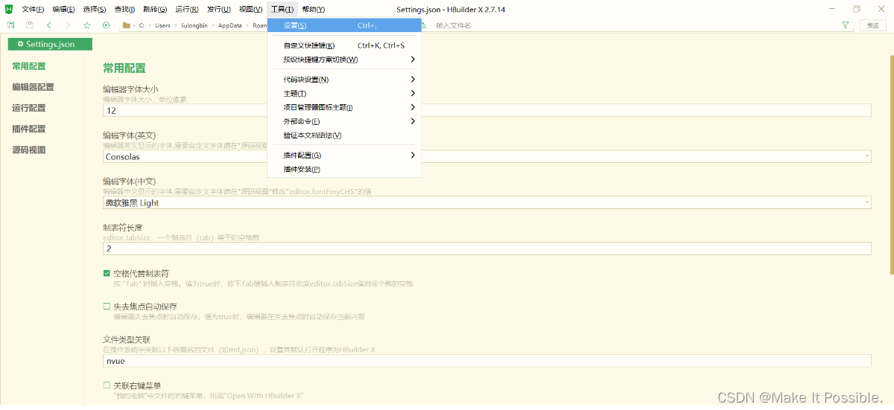Click the Users path segment

point(162,25)
